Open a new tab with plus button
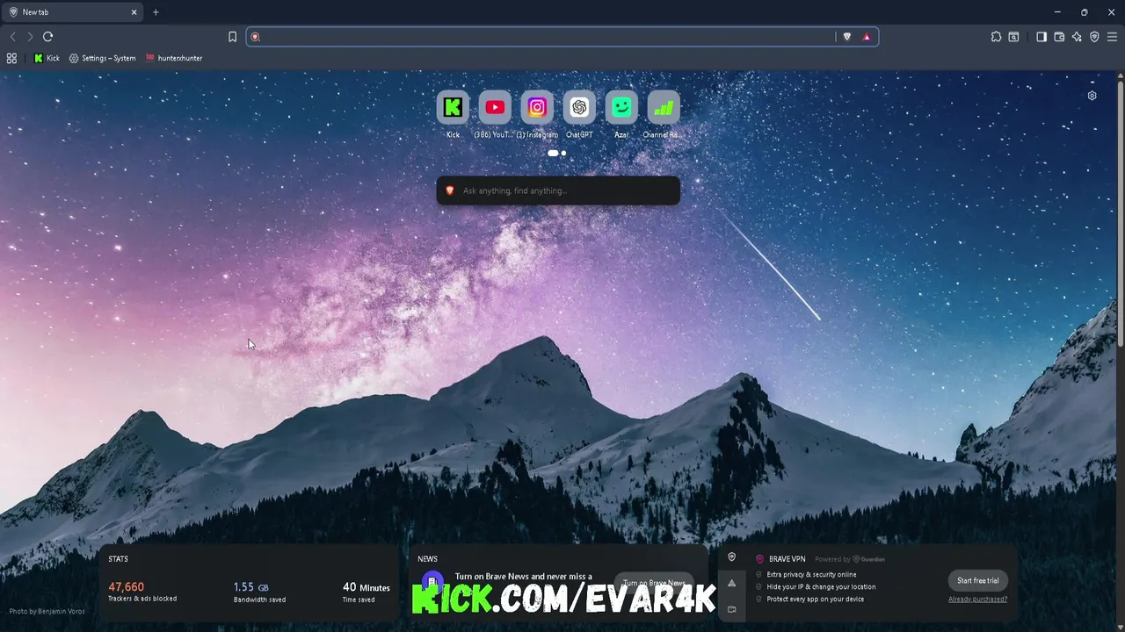 [156, 12]
